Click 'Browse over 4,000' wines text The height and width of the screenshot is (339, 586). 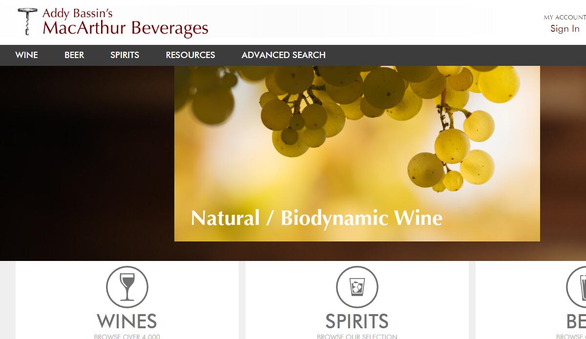click(127, 337)
